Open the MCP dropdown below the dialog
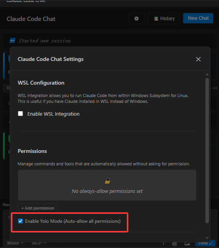 (39, 243)
